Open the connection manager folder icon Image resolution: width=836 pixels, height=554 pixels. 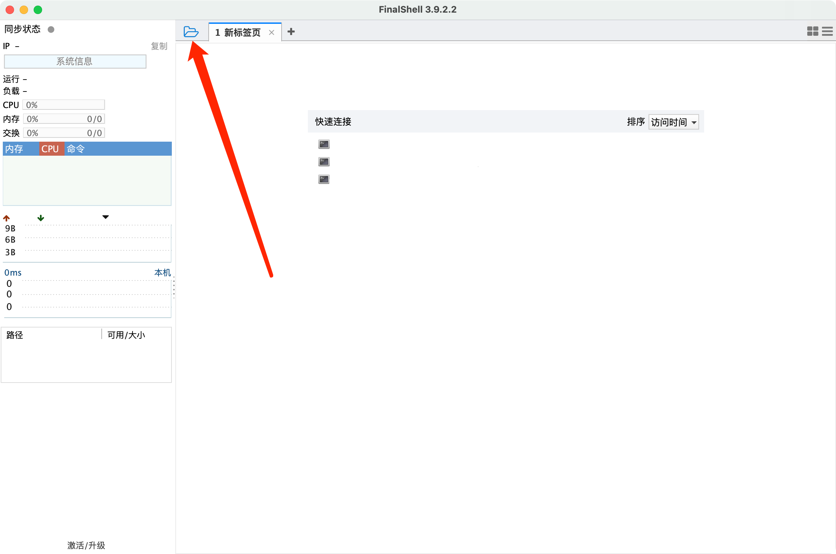(191, 32)
